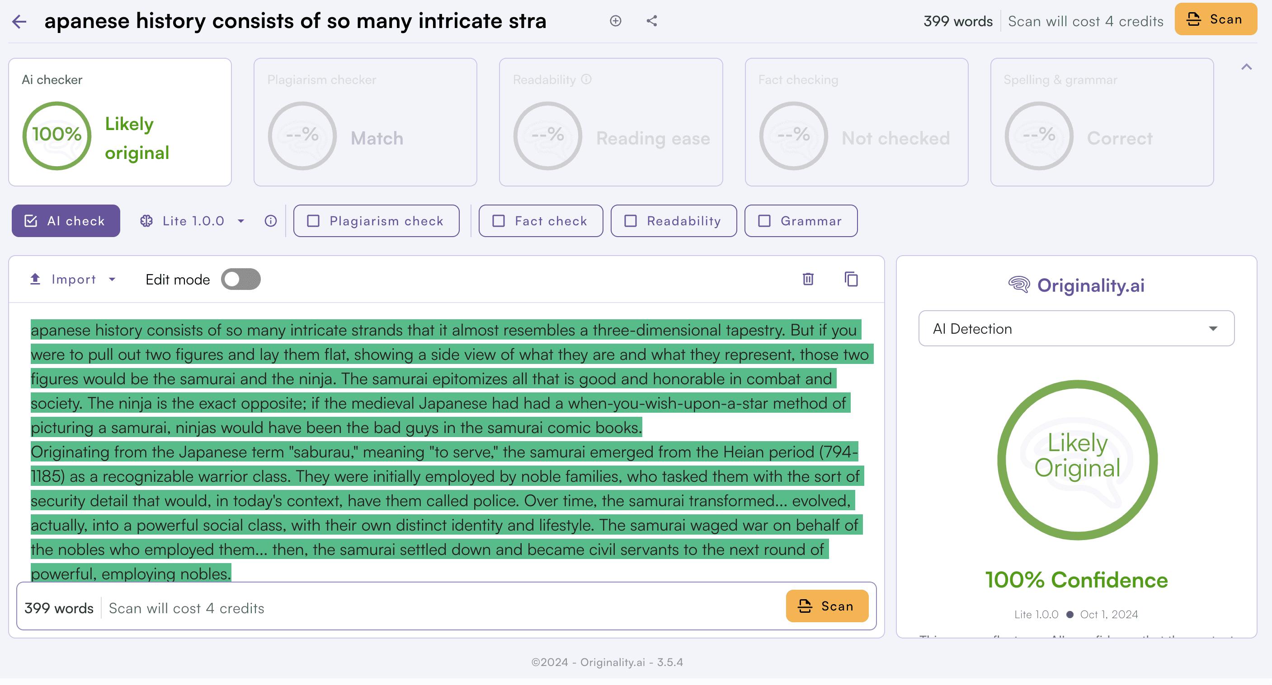Click the Originality.ai brain logo

[1019, 285]
